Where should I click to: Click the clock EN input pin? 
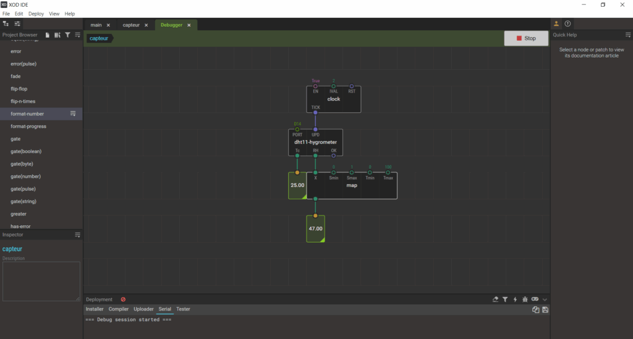click(315, 86)
